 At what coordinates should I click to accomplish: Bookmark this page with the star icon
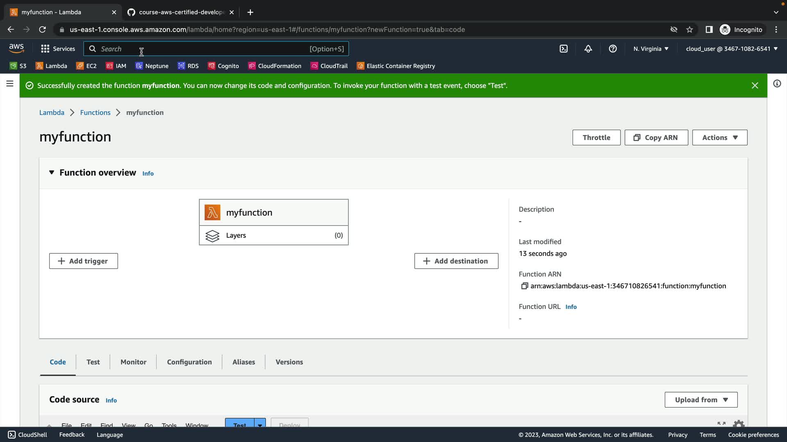(x=689, y=29)
